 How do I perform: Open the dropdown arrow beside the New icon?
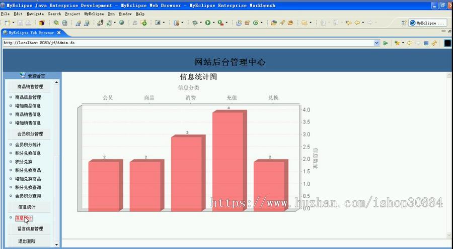click(13, 23)
